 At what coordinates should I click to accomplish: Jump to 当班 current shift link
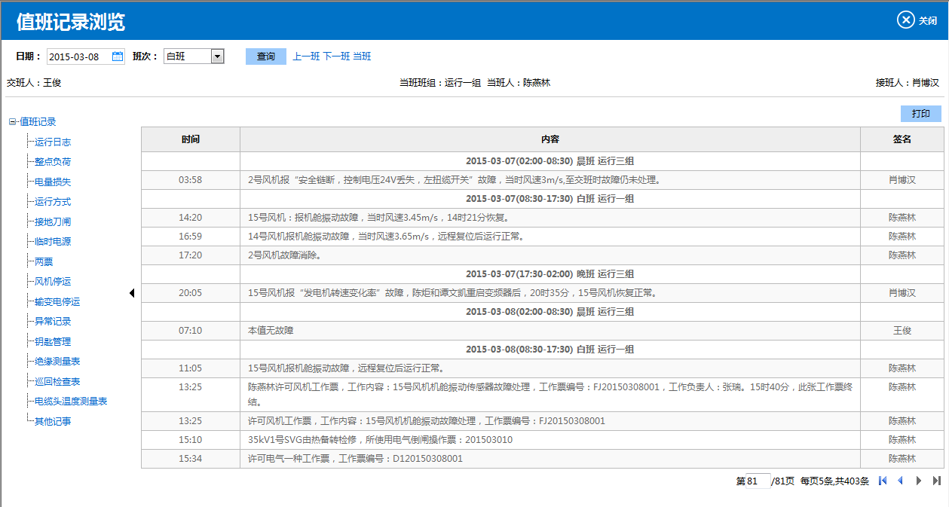pyautogui.click(x=362, y=57)
